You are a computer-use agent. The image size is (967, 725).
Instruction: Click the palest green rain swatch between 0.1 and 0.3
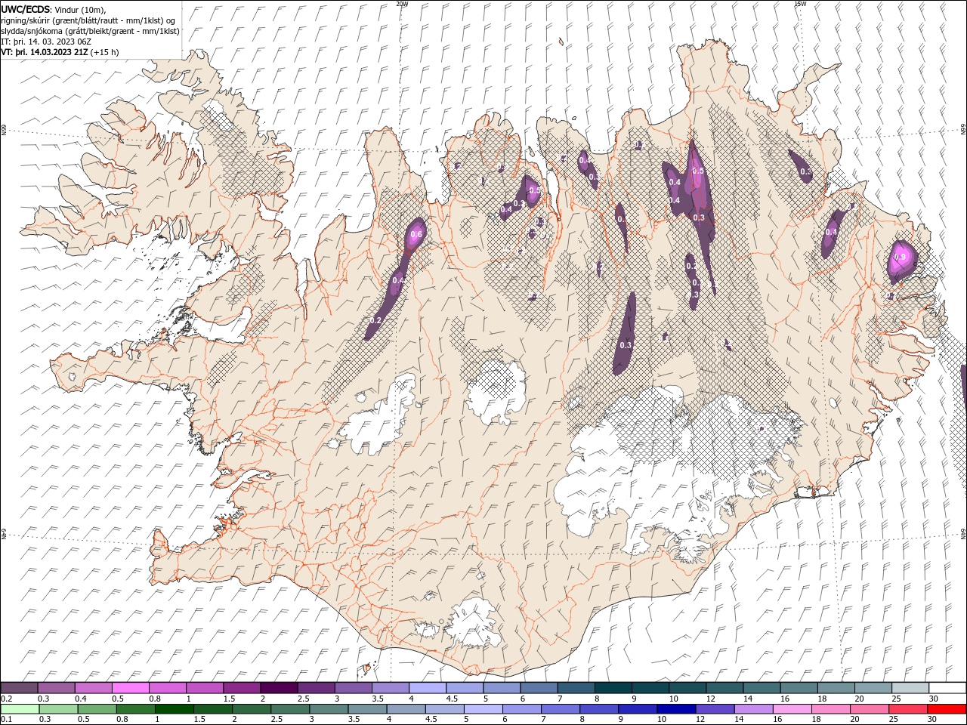[x=19, y=709]
